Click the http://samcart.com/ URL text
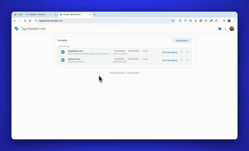Viewport: 249px width, 151px height. 76,62
